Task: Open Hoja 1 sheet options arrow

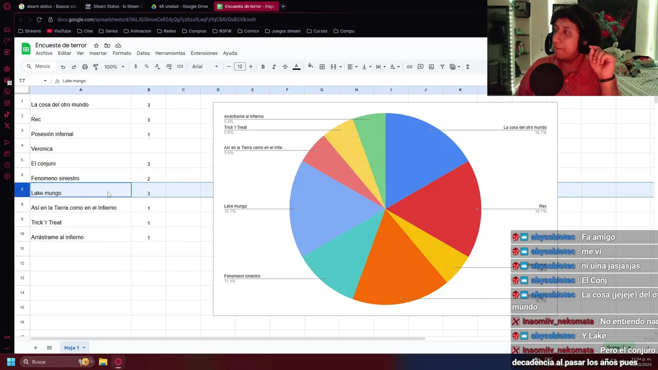Action: (84, 348)
